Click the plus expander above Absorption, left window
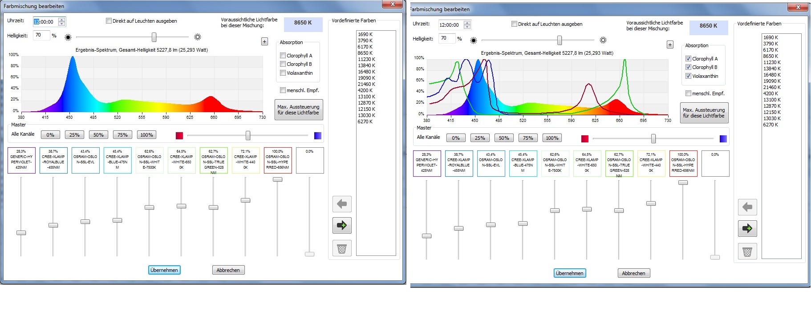Viewport: 811px width, 332px height. pos(264,41)
